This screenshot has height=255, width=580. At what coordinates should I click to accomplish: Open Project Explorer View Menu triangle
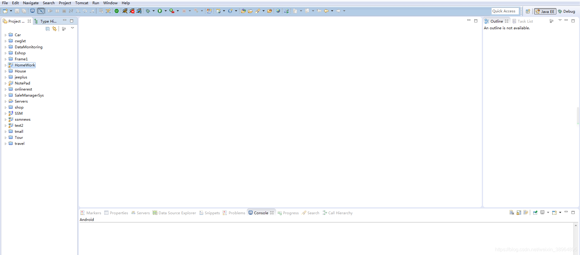click(x=72, y=28)
